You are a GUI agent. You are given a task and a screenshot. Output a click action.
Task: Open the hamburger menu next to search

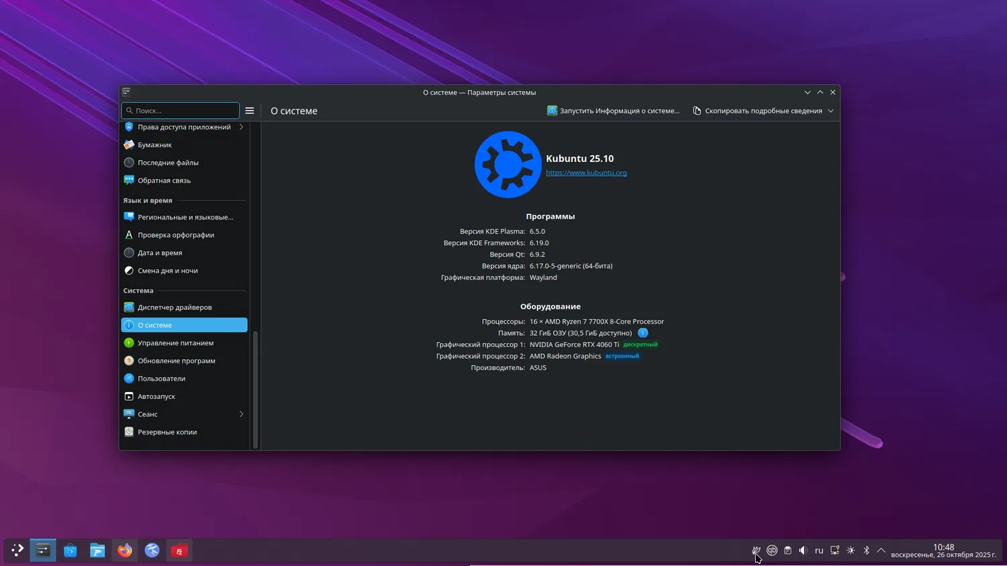coord(250,111)
